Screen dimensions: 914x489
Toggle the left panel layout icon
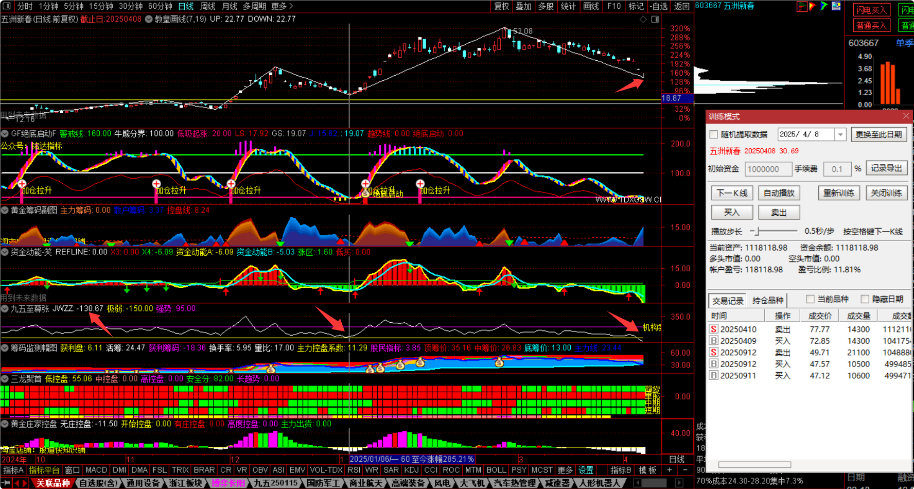(7, 6)
